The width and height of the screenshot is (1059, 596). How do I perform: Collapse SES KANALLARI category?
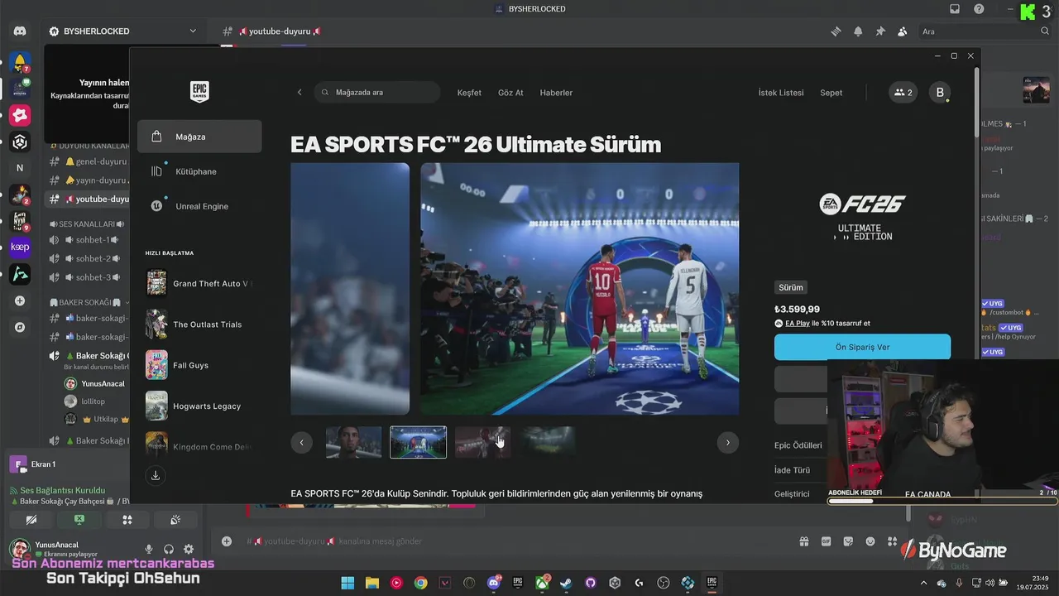point(86,224)
